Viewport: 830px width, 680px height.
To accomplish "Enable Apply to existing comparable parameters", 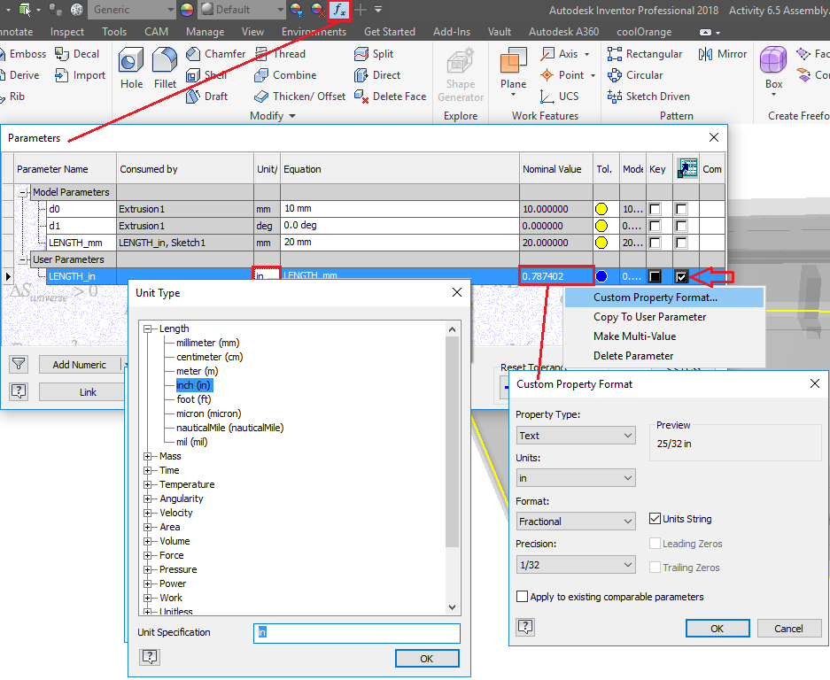I will [x=523, y=596].
